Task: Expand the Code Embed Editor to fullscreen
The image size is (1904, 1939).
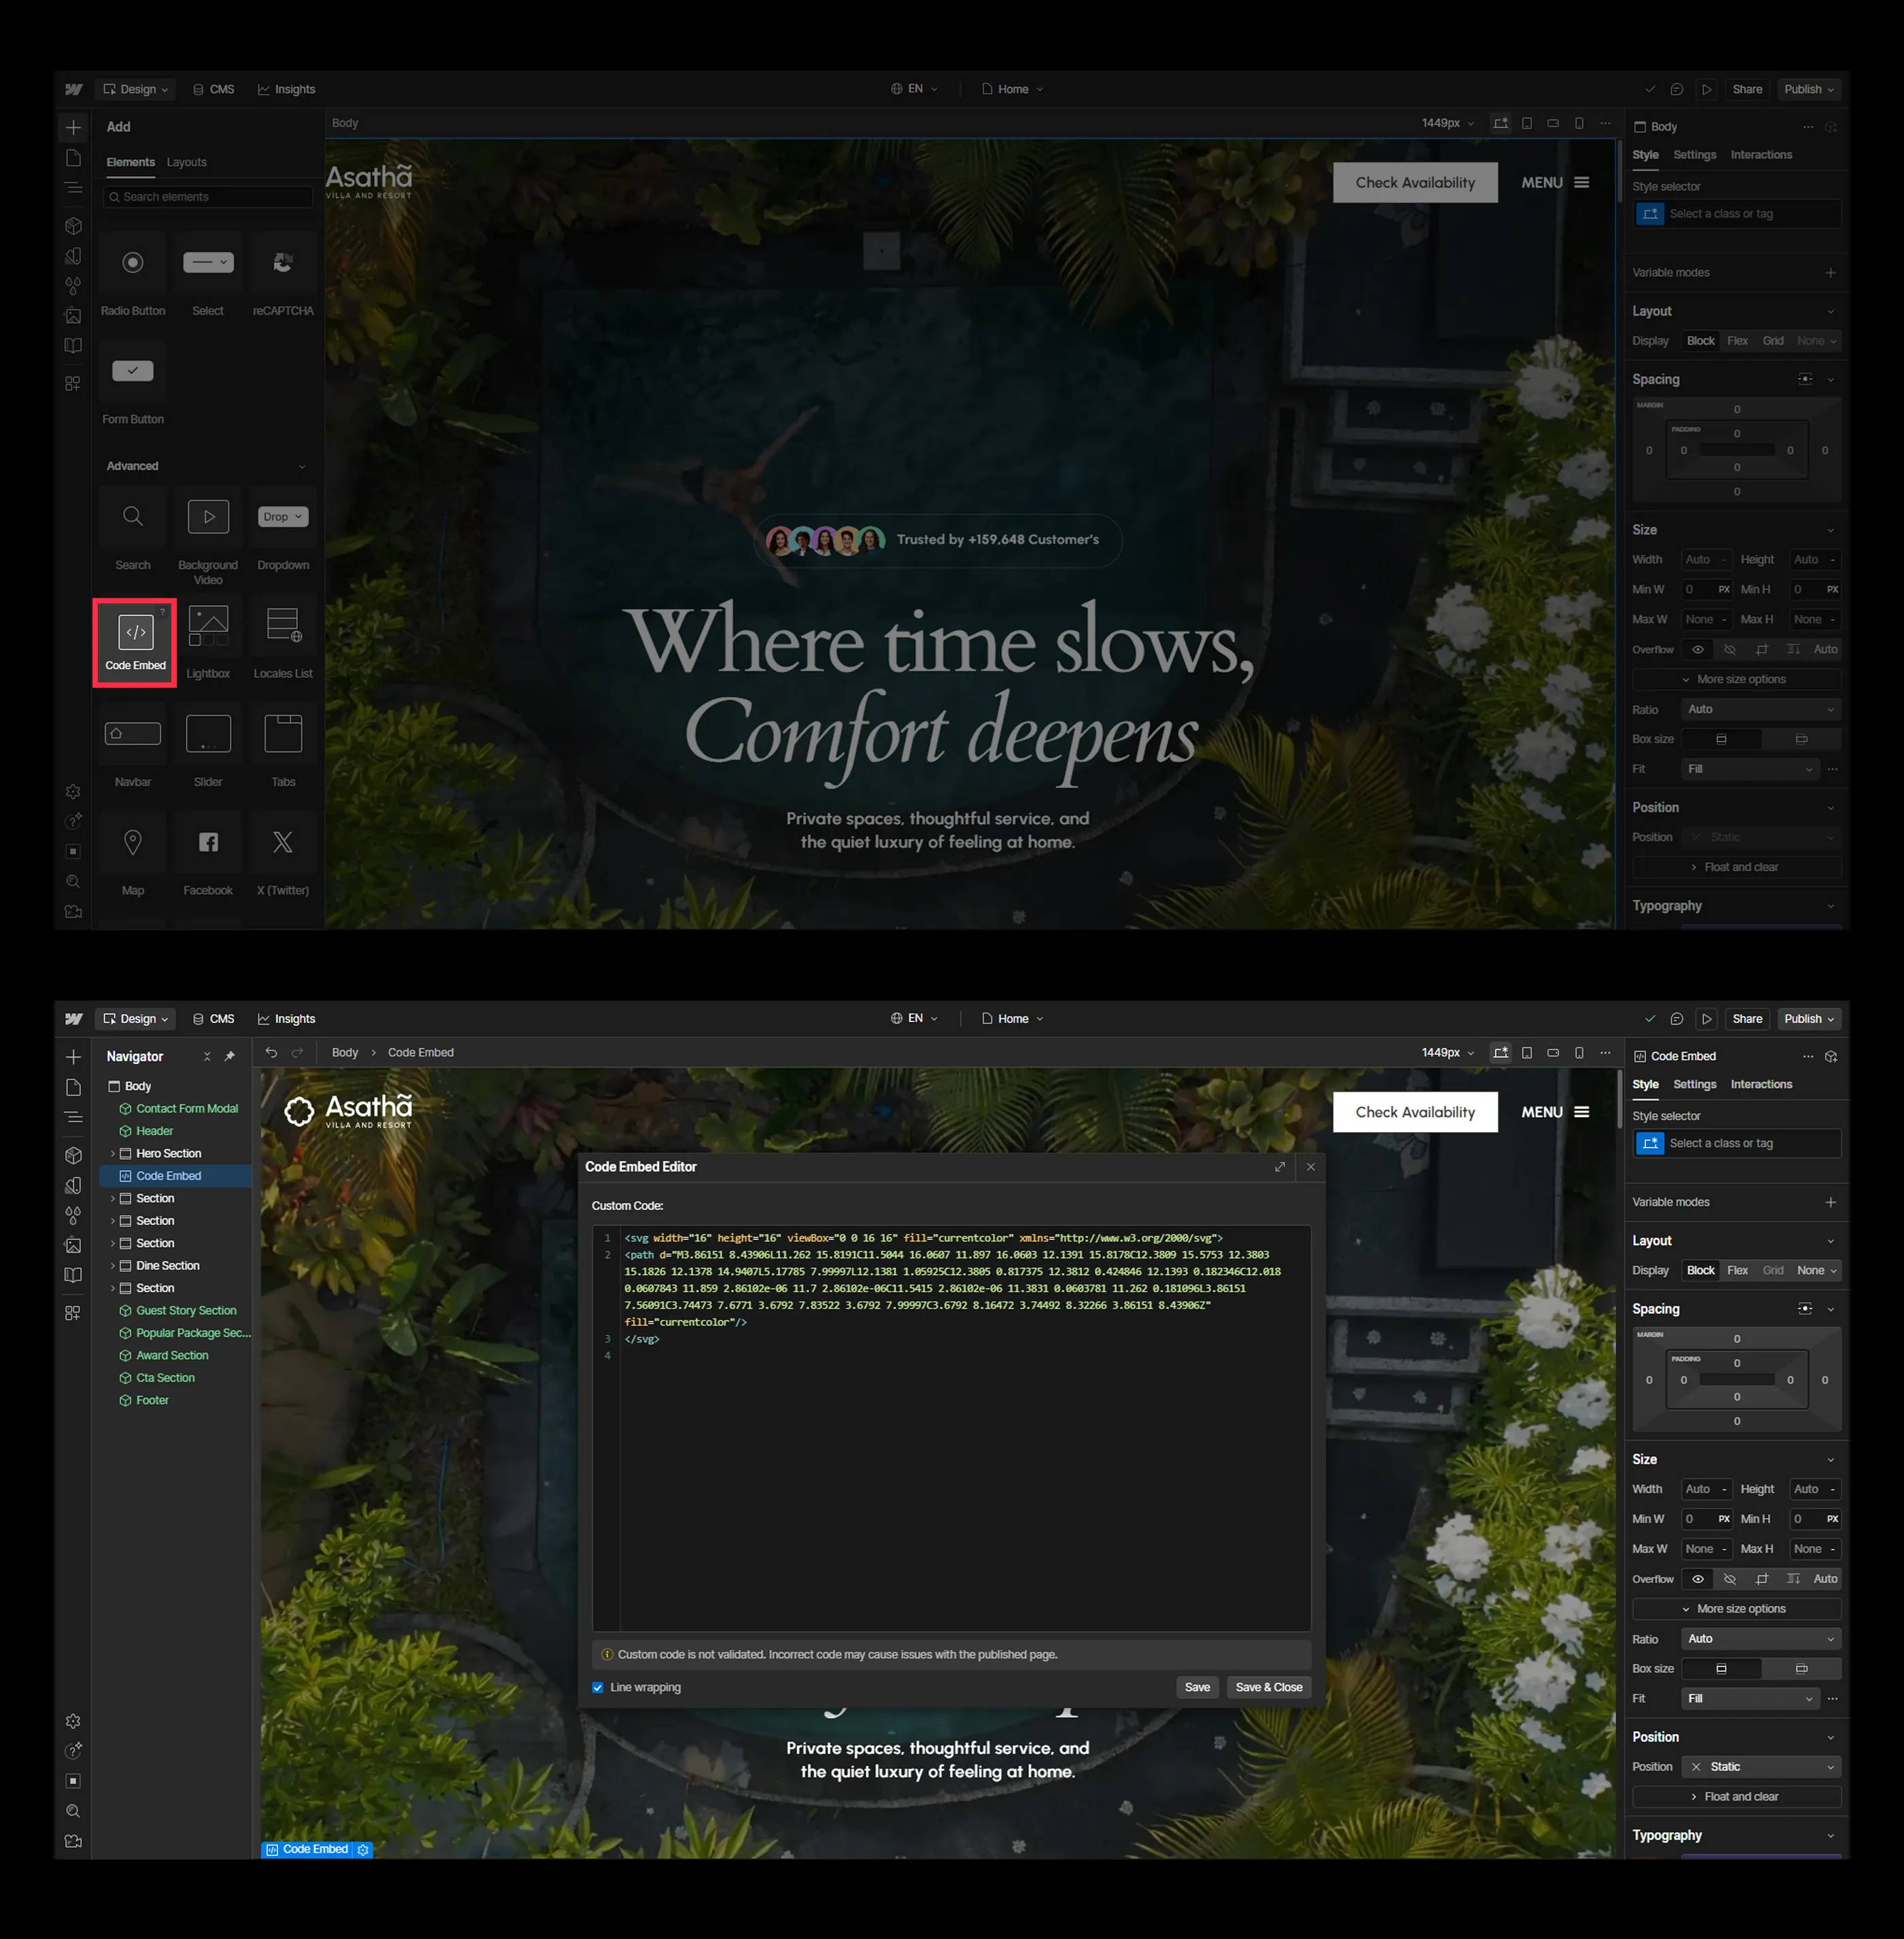Action: 1279,1167
